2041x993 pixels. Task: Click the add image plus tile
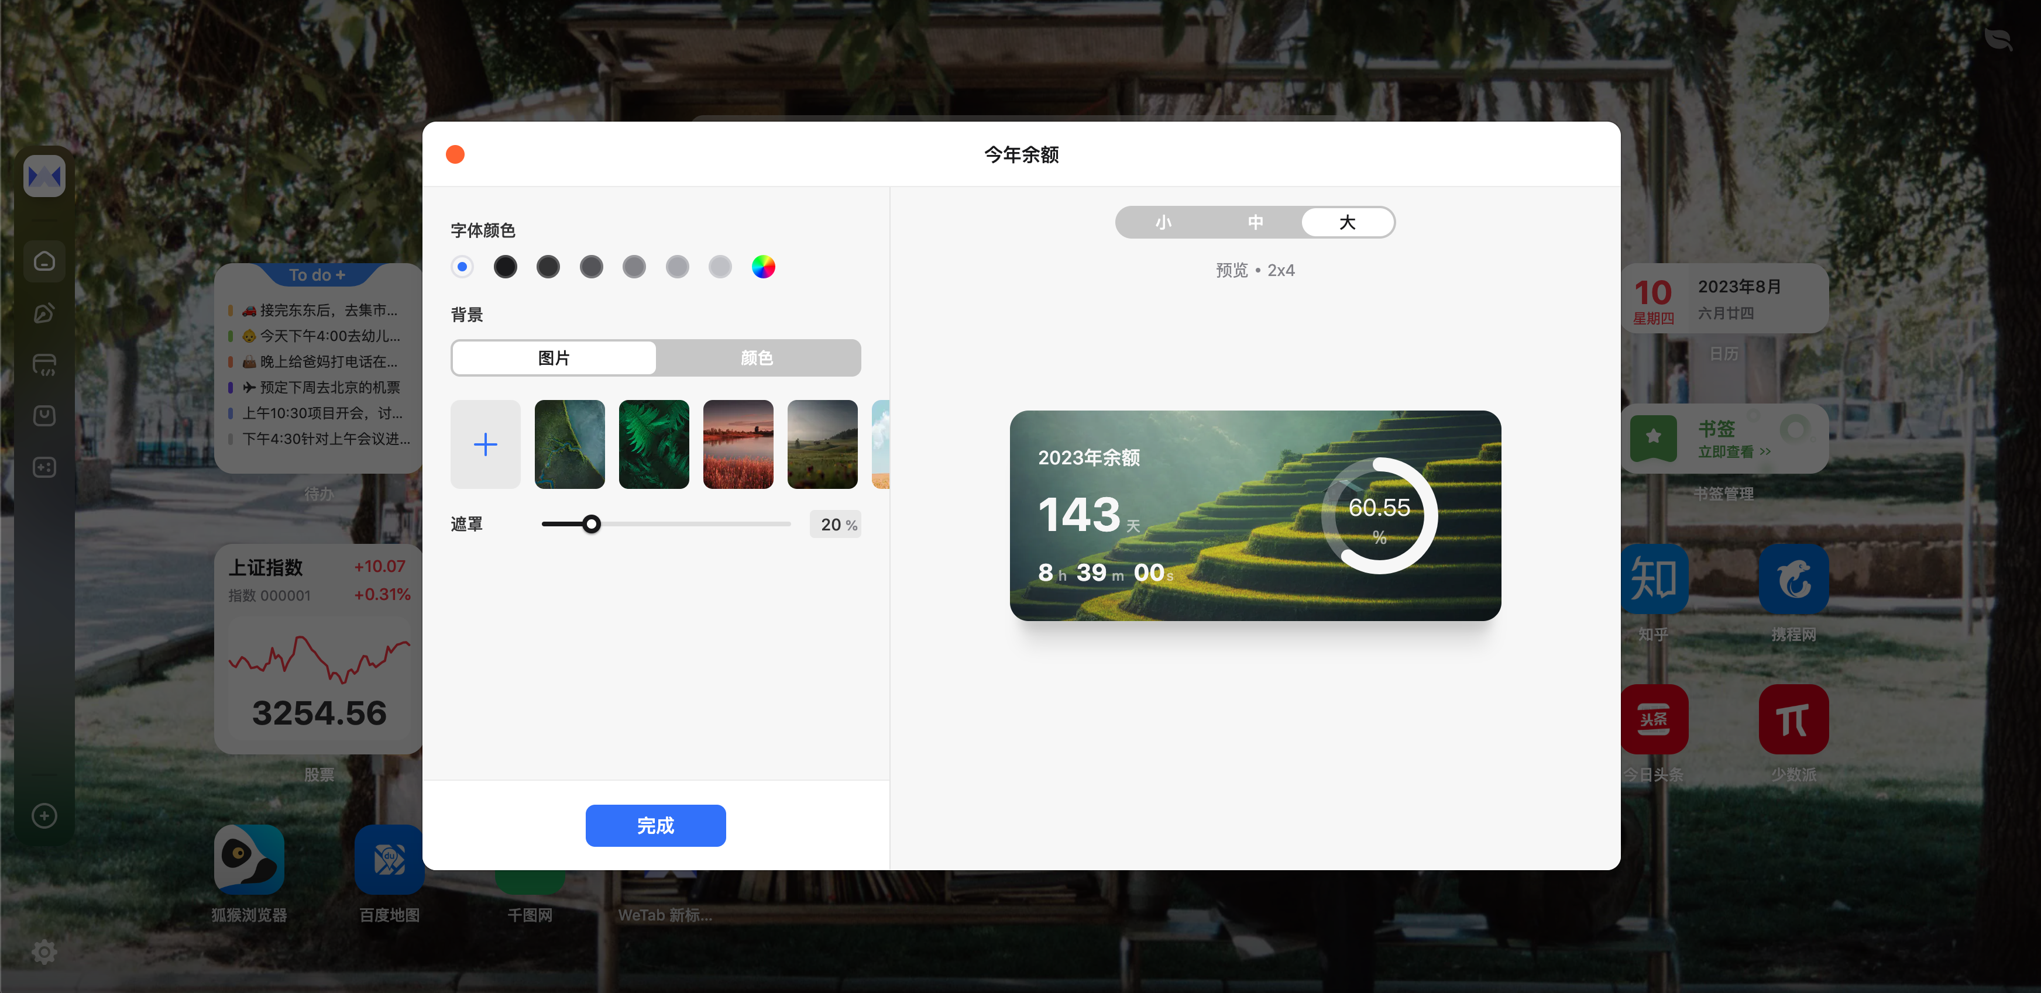[x=485, y=444]
